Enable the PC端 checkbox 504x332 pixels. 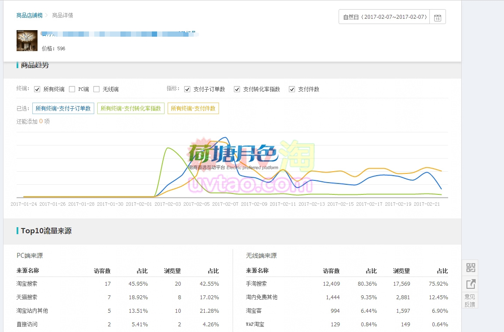(x=72, y=89)
